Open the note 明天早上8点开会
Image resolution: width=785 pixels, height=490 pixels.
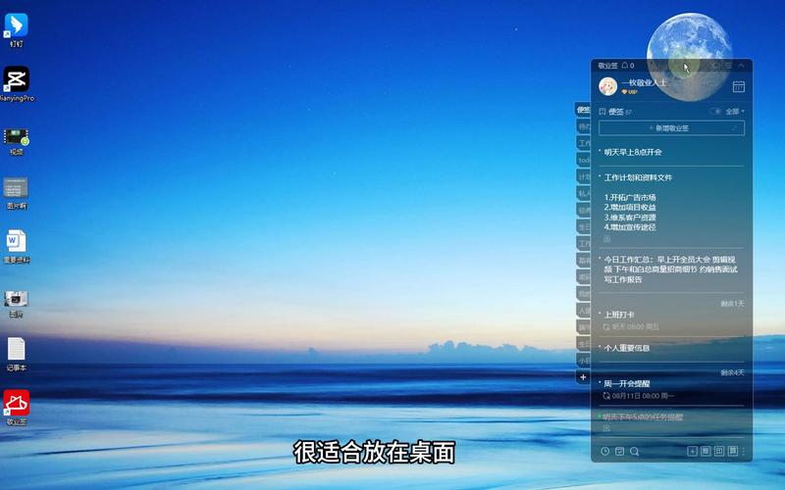point(633,152)
